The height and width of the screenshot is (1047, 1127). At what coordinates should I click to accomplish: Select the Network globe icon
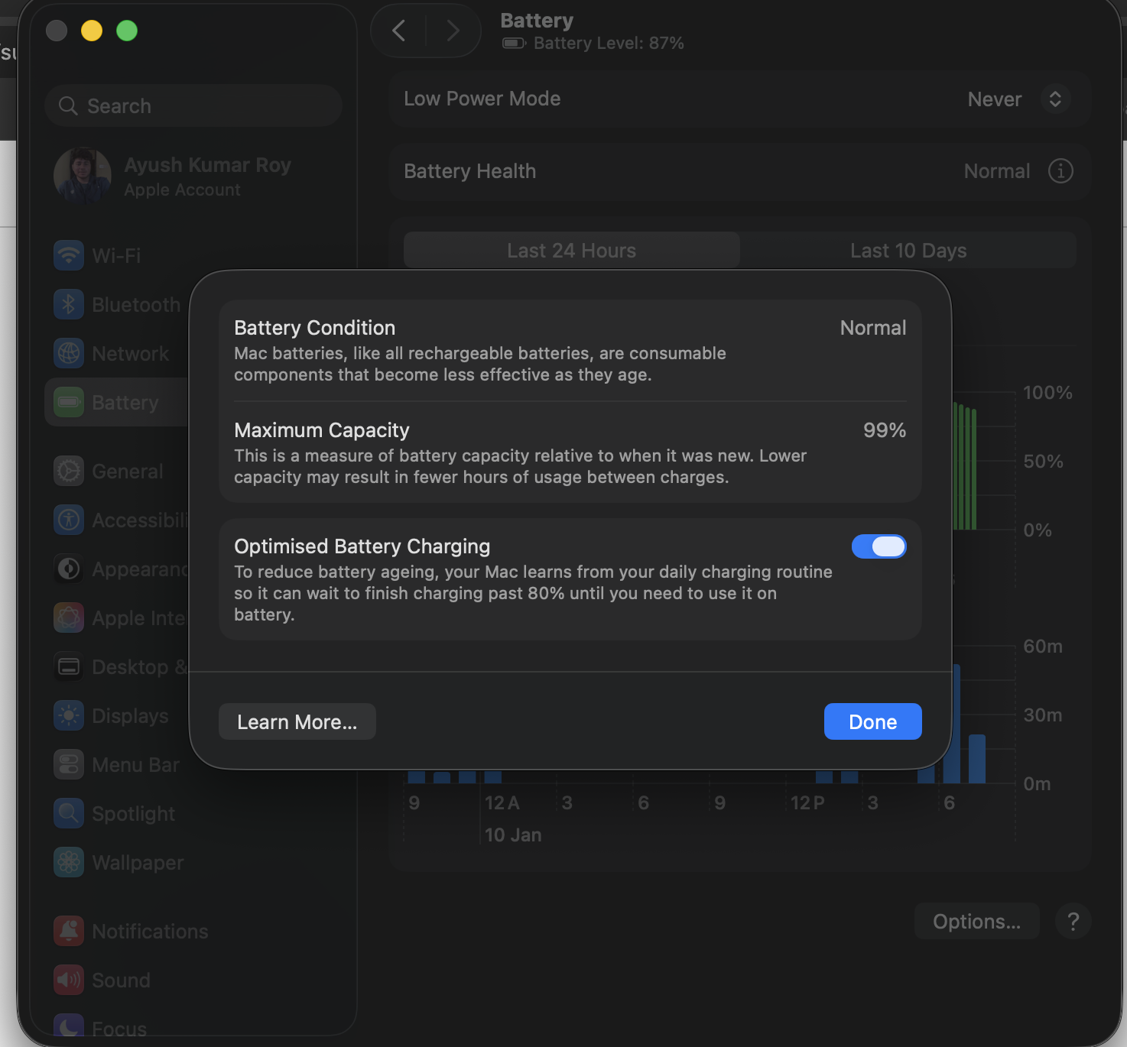point(69,353)
